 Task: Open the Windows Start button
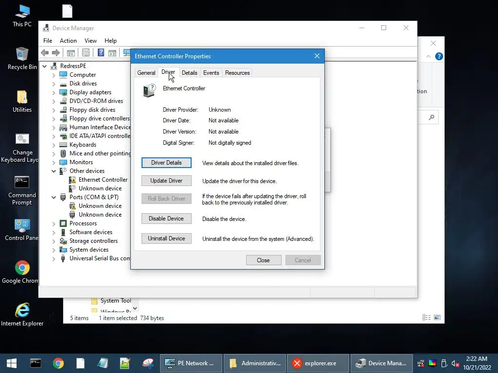pos(12,363)
